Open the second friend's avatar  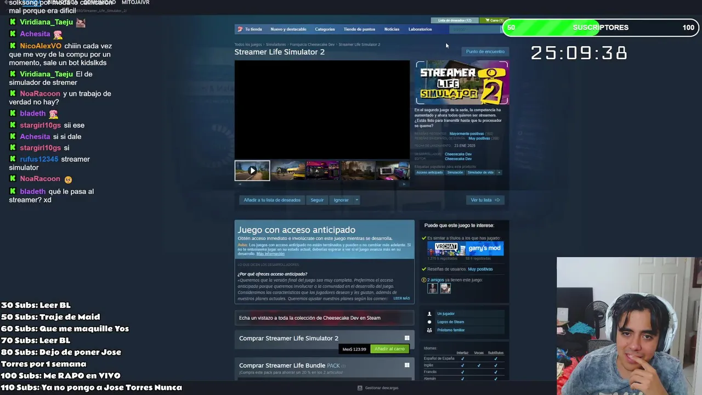445,288
